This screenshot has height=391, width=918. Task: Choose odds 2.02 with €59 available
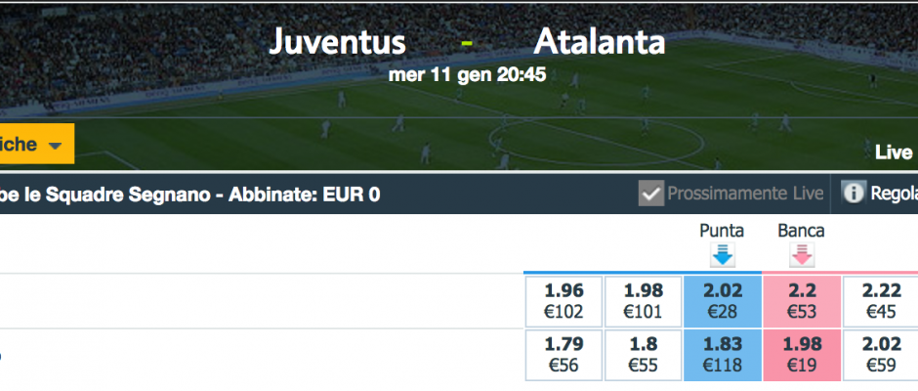tap(881, 355)
